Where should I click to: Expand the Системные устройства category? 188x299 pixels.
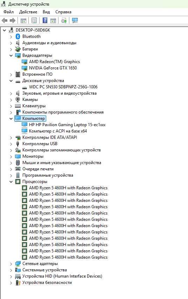(x=11, y=270)
